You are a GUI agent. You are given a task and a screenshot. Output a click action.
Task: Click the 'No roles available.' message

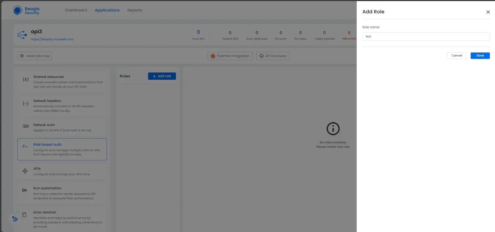pos(333,142)
